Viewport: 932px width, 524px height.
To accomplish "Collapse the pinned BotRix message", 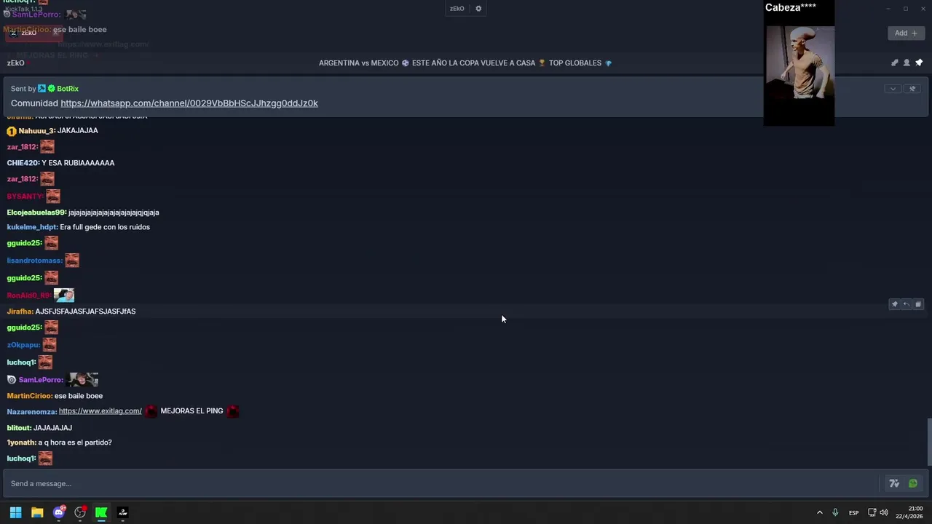I will tap(893, 89).
